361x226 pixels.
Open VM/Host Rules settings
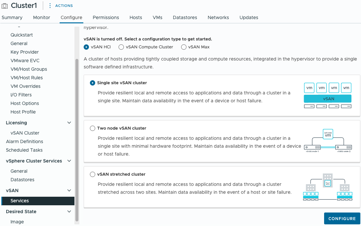click(x=27, y=78)
